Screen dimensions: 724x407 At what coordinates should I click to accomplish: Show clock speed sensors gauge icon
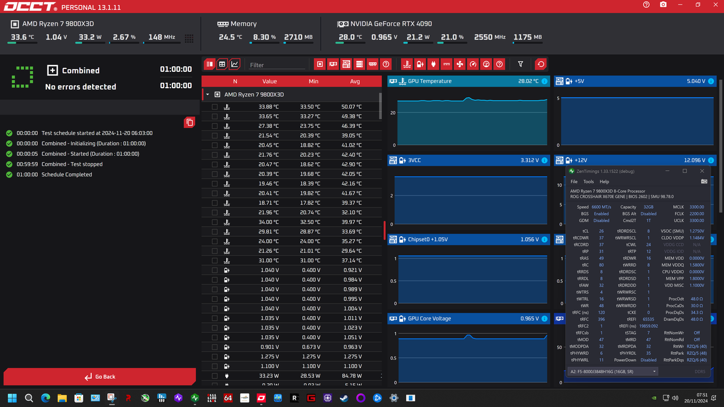[473, 64]
